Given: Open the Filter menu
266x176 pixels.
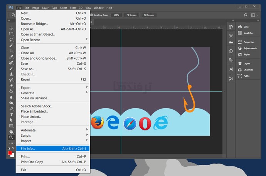Looking at the screenshot, I should [x=73, y=8].
